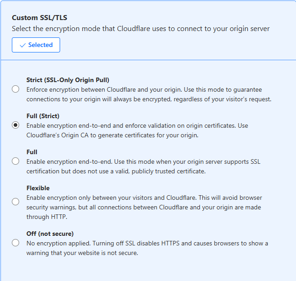Choose the Full encryption radio button
Image resolution: width=296 pixels, height=281 pixels.
pyautogui.click(x=15, y=161)
